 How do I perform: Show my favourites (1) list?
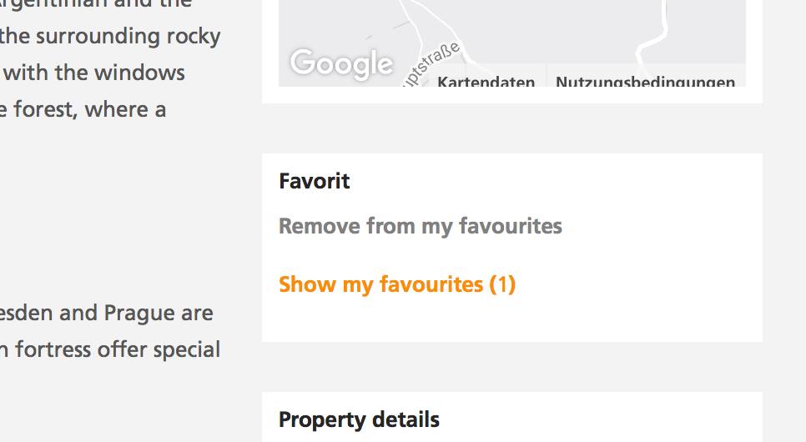tap(397, 284)
